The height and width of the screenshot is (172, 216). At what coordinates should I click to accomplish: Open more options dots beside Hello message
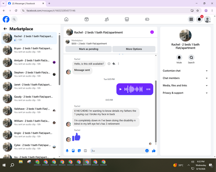[x=118, y=64]
